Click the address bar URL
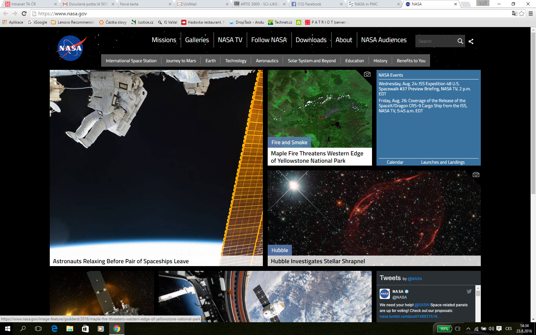Screen dimensions: 536x335 [x=63, y=14]
